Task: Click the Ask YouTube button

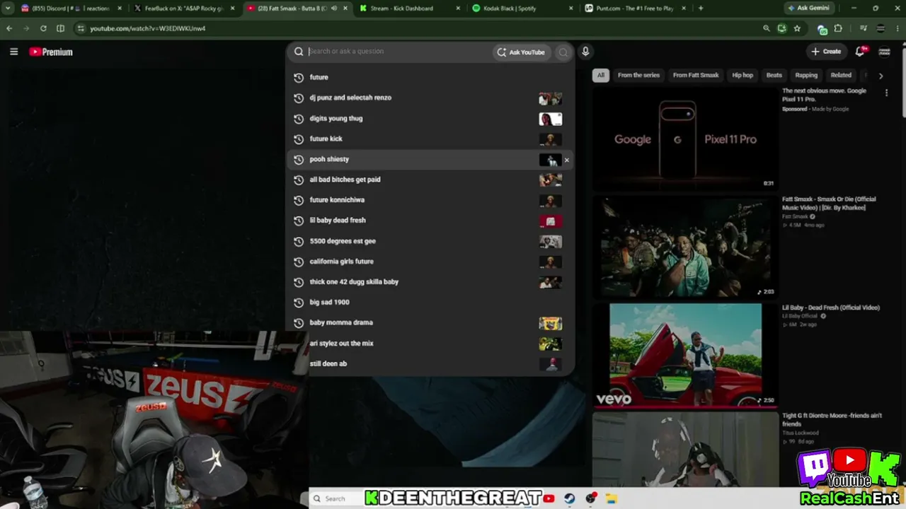Action: 522,52
